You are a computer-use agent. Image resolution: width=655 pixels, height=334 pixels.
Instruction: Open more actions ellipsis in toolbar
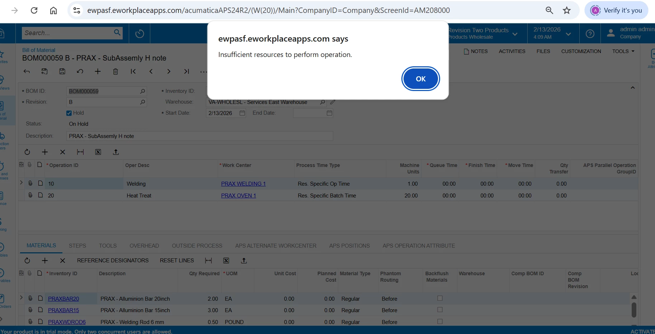pos(203,72)
